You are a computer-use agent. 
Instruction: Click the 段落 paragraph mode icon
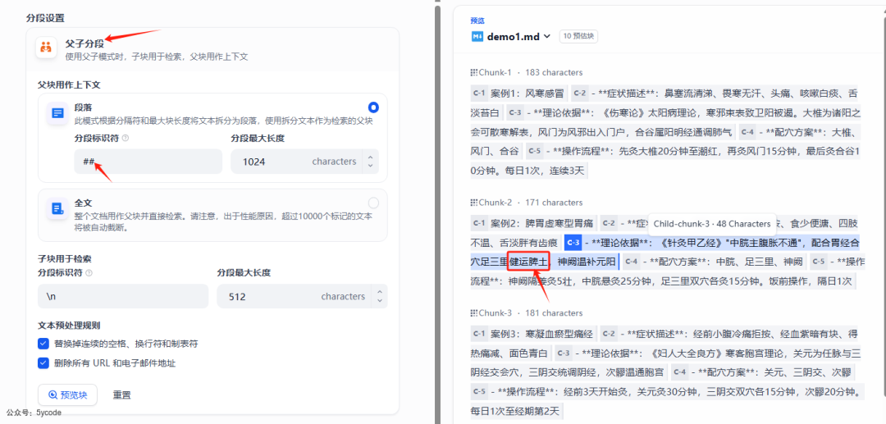click(57, 113)
